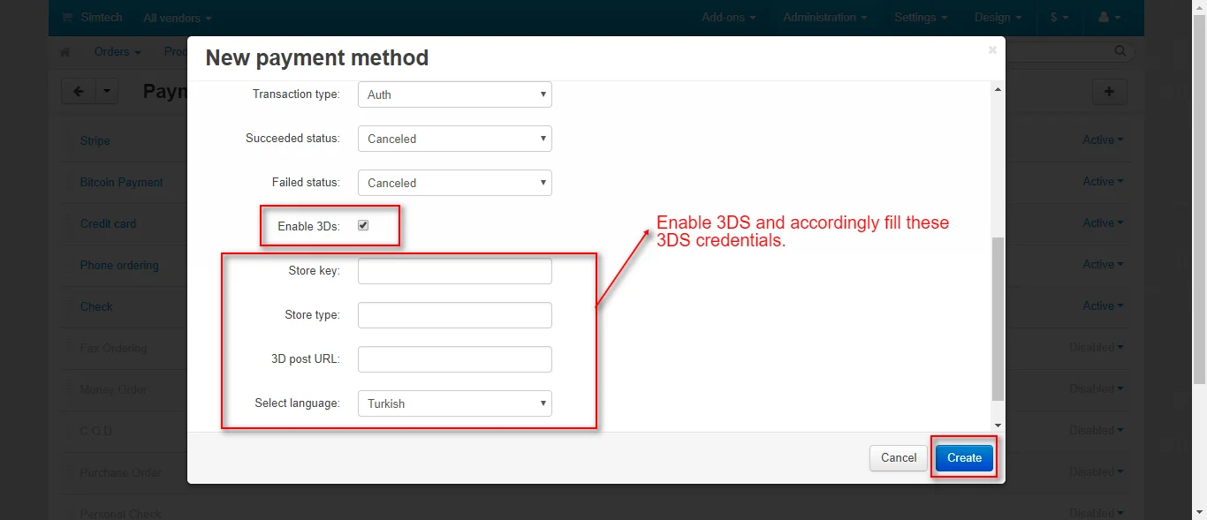The width and height of the screenshot is (1207, 520).
Task: Click the home icon in breadcrumb bar
Action: [65, 52]
